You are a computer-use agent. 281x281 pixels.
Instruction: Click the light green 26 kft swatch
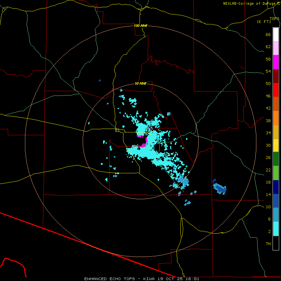[x=276, y=173]
